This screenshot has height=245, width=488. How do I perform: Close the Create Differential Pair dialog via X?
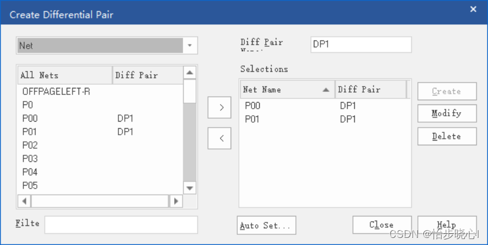473,9
